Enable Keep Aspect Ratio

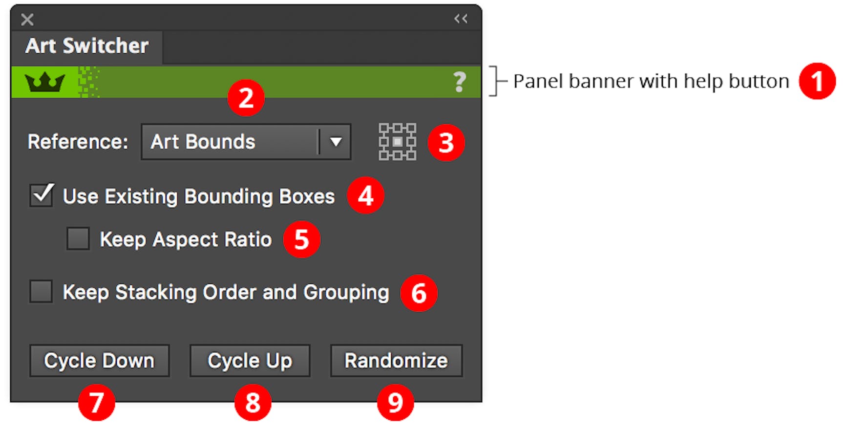[x=78, y=239]
